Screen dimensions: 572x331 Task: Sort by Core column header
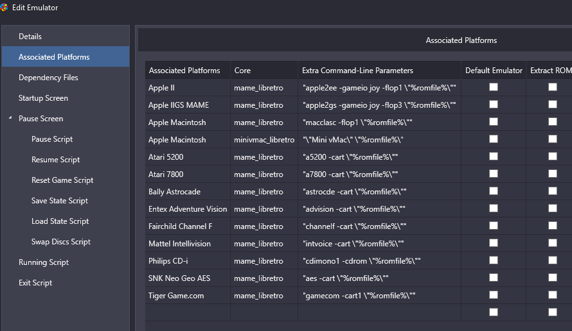pyautogui.click(x=264, y=71)
